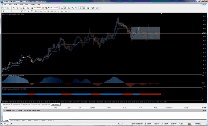Select the Vertical Line drawing tool
This screenshot has width=208, height=126.
tap(11, 11)
